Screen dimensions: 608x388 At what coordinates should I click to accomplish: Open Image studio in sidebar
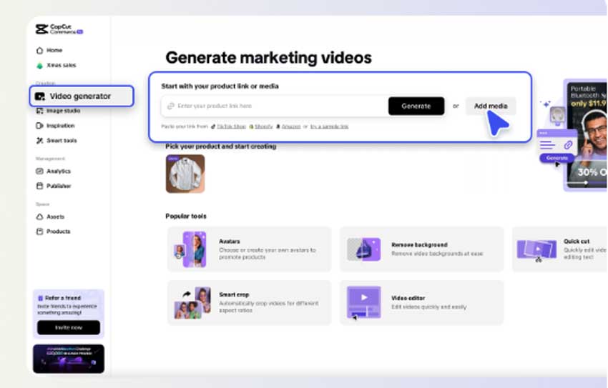pos(63,111)
